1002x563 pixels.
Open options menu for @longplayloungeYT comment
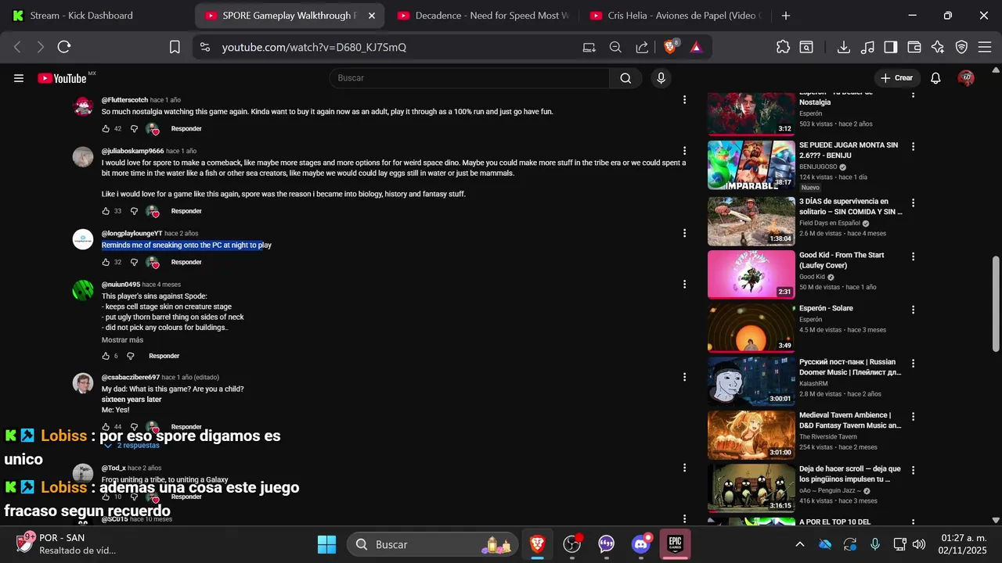(x=685, y=233)
